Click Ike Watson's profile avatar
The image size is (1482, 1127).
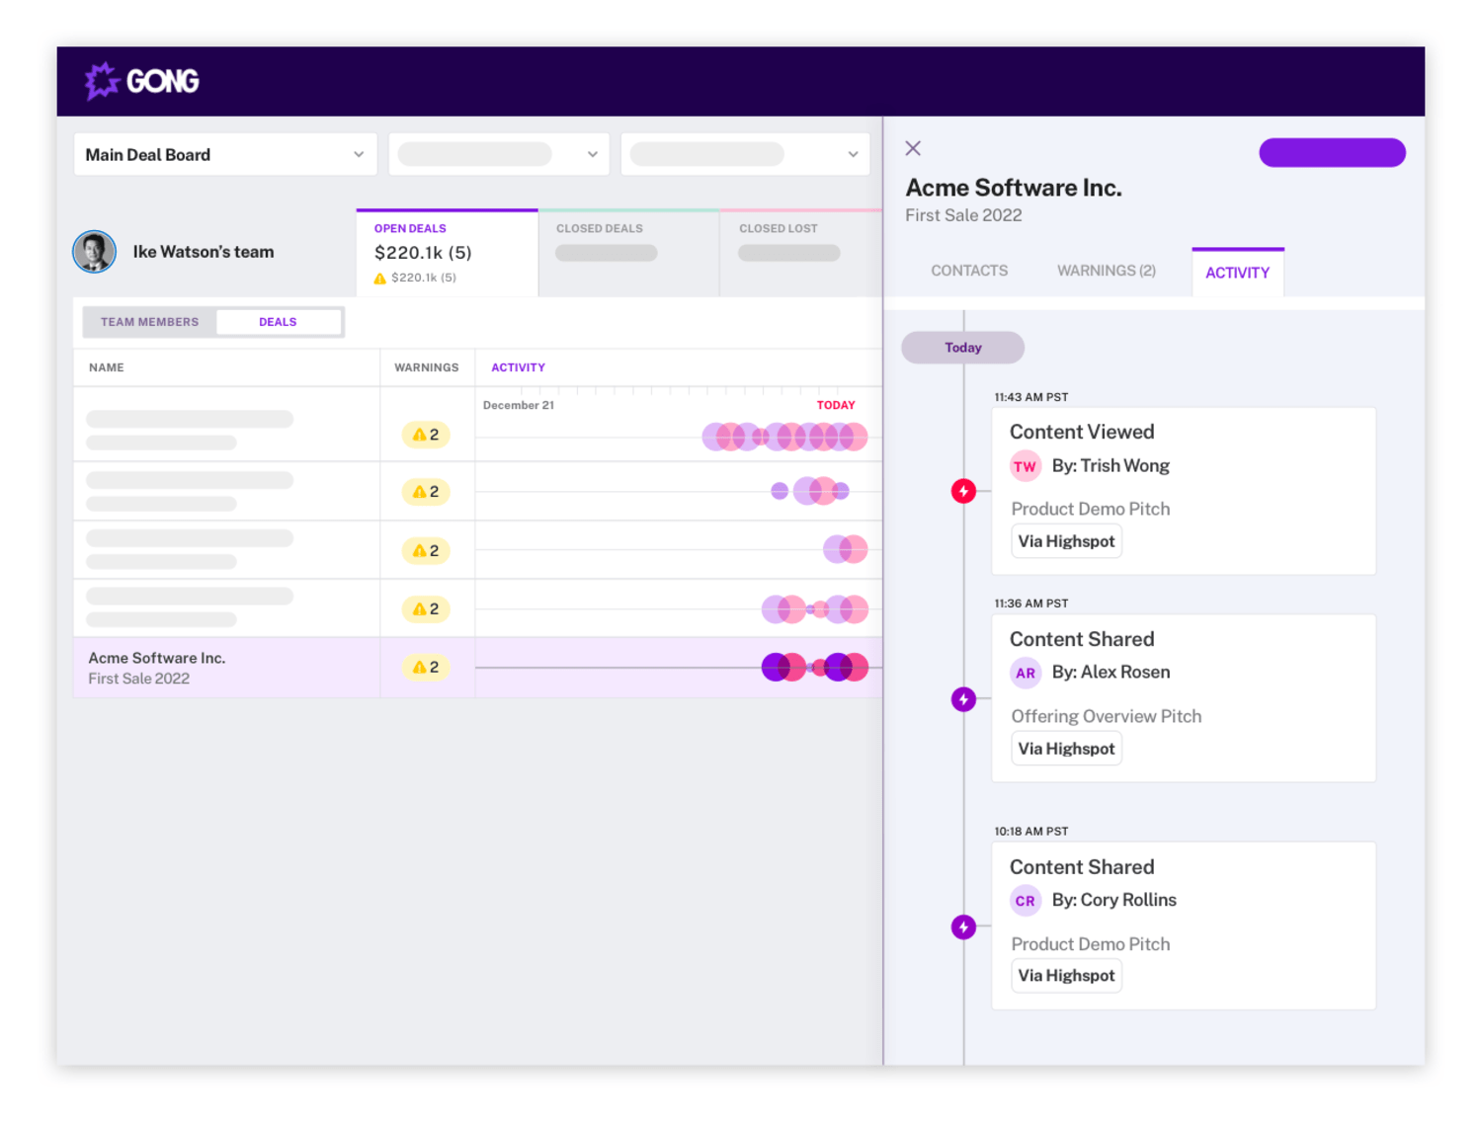[x=95, y=252]
